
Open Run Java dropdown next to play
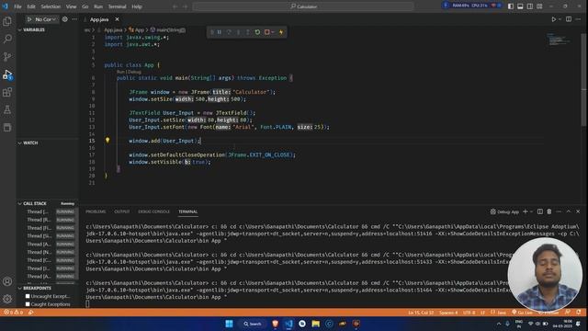[560, 19]
